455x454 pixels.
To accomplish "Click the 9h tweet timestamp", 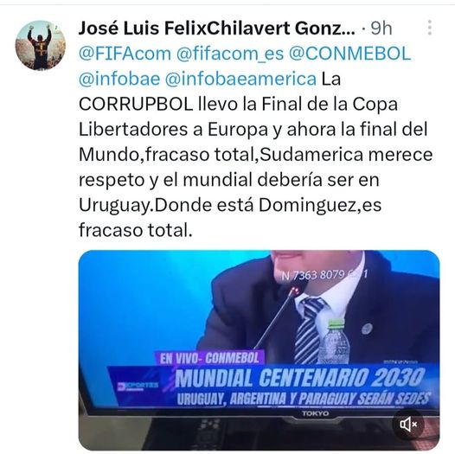I will [x=381, y=29].
